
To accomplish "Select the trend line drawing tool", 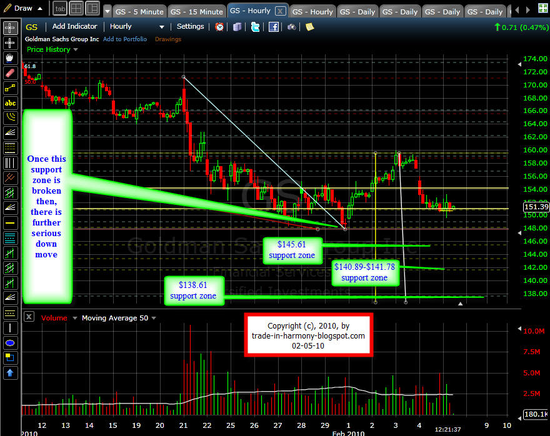I will pos(10,88).
